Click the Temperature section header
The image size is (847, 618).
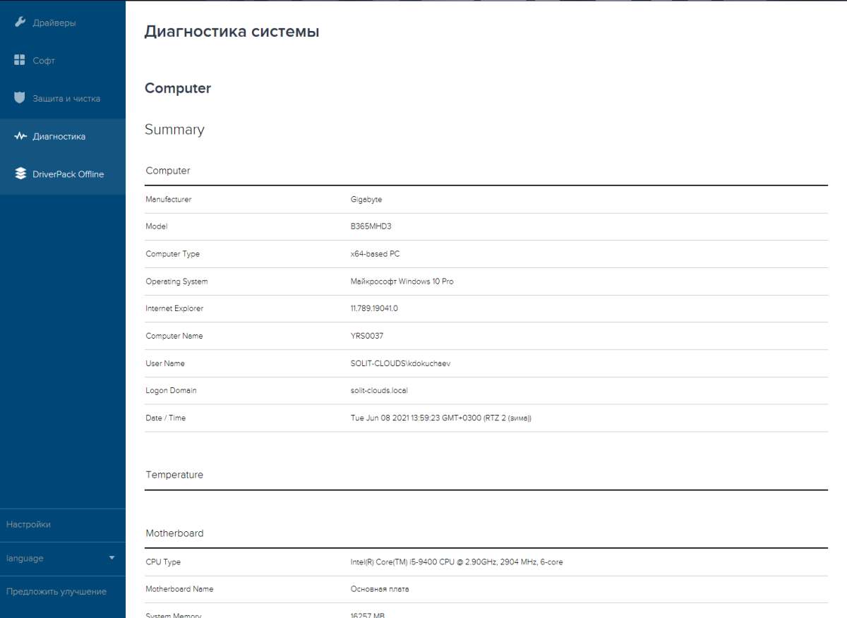174,475
